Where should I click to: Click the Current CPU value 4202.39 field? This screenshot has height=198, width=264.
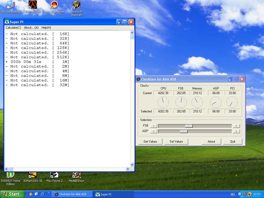click(x=163, y=93)
